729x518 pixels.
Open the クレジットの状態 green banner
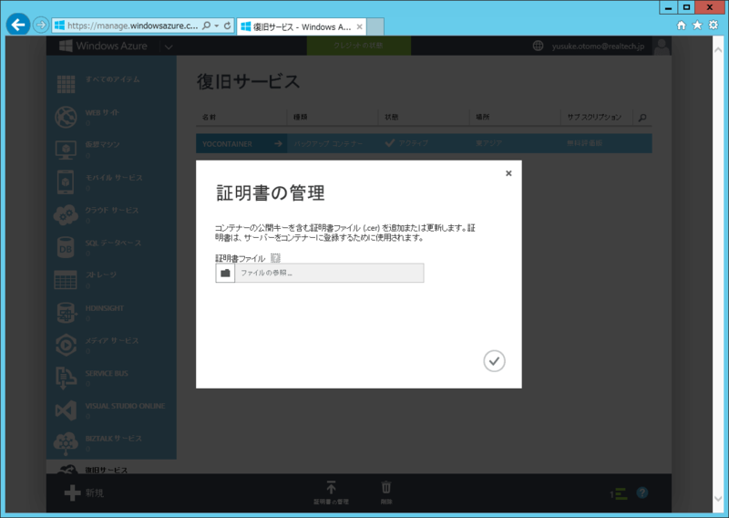click(x=358, y=46)
